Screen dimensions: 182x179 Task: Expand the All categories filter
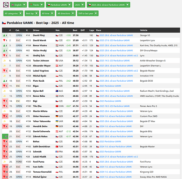click(13, 13)
